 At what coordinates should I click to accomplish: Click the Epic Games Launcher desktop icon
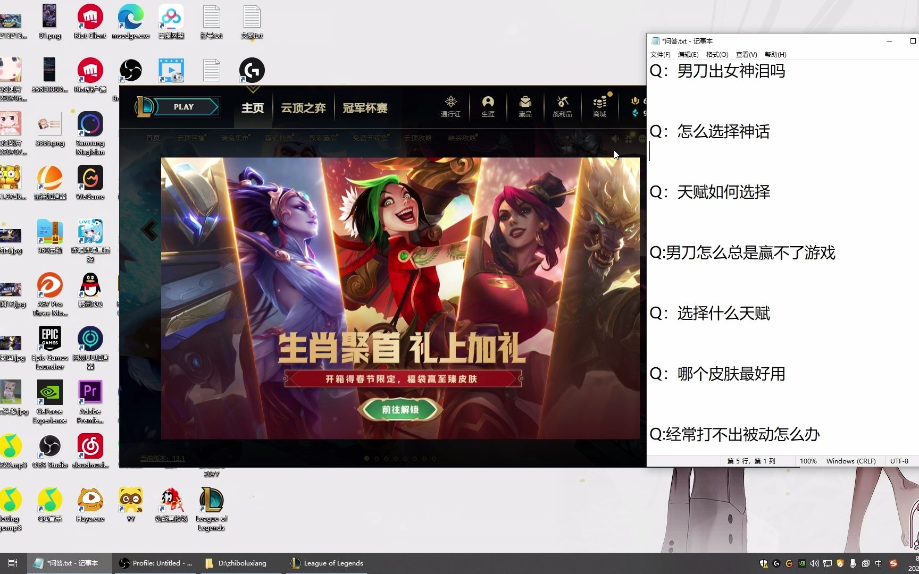click(x=50, y=348)
